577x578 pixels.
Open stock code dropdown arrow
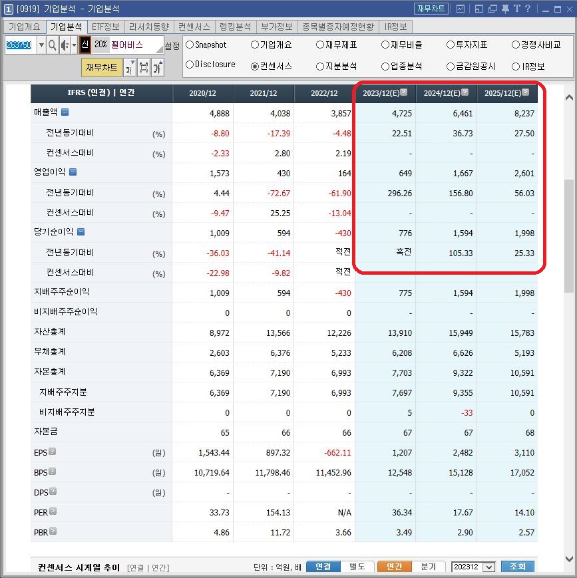(41, 45)
